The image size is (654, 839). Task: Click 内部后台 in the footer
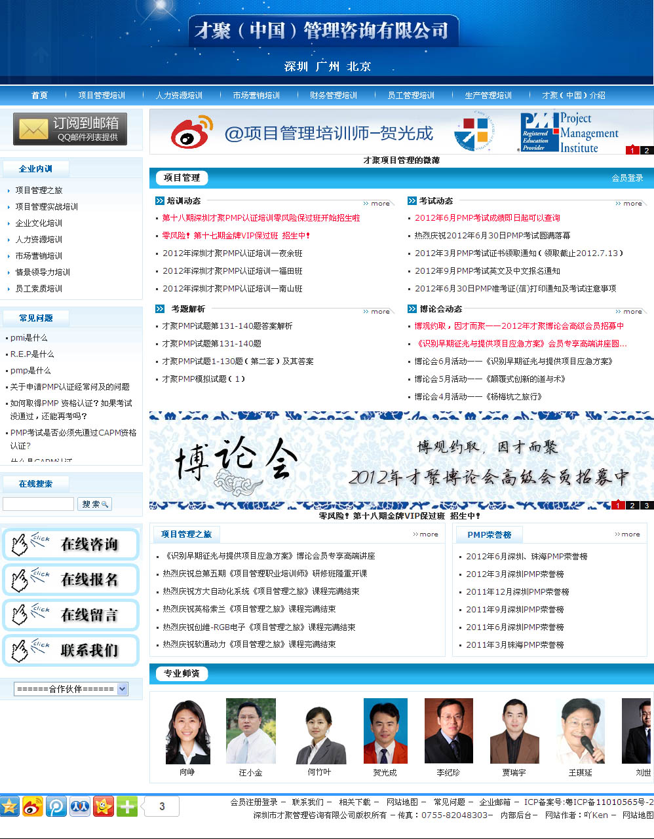click(x=516, y=815)
